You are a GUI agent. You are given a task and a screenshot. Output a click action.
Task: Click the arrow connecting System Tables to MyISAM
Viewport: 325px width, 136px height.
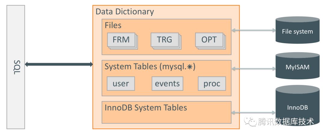coord(253,68)
